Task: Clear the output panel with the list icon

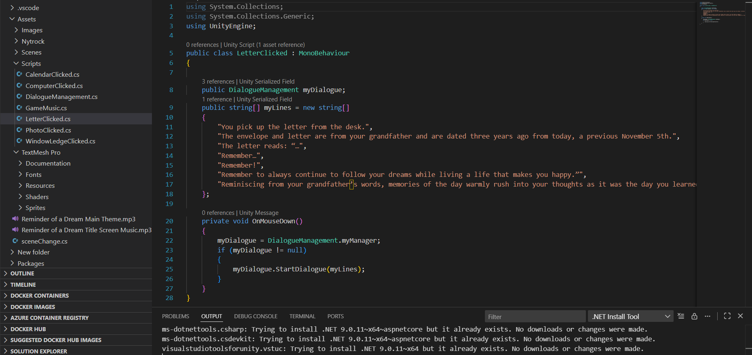Action: [681, 316]
